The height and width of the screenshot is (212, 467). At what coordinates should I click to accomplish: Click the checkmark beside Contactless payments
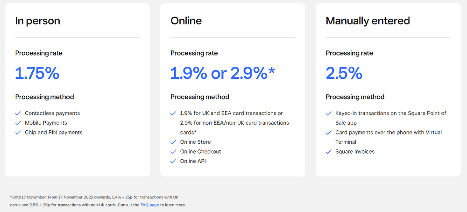pyautogui.click(x=18, y=113)
